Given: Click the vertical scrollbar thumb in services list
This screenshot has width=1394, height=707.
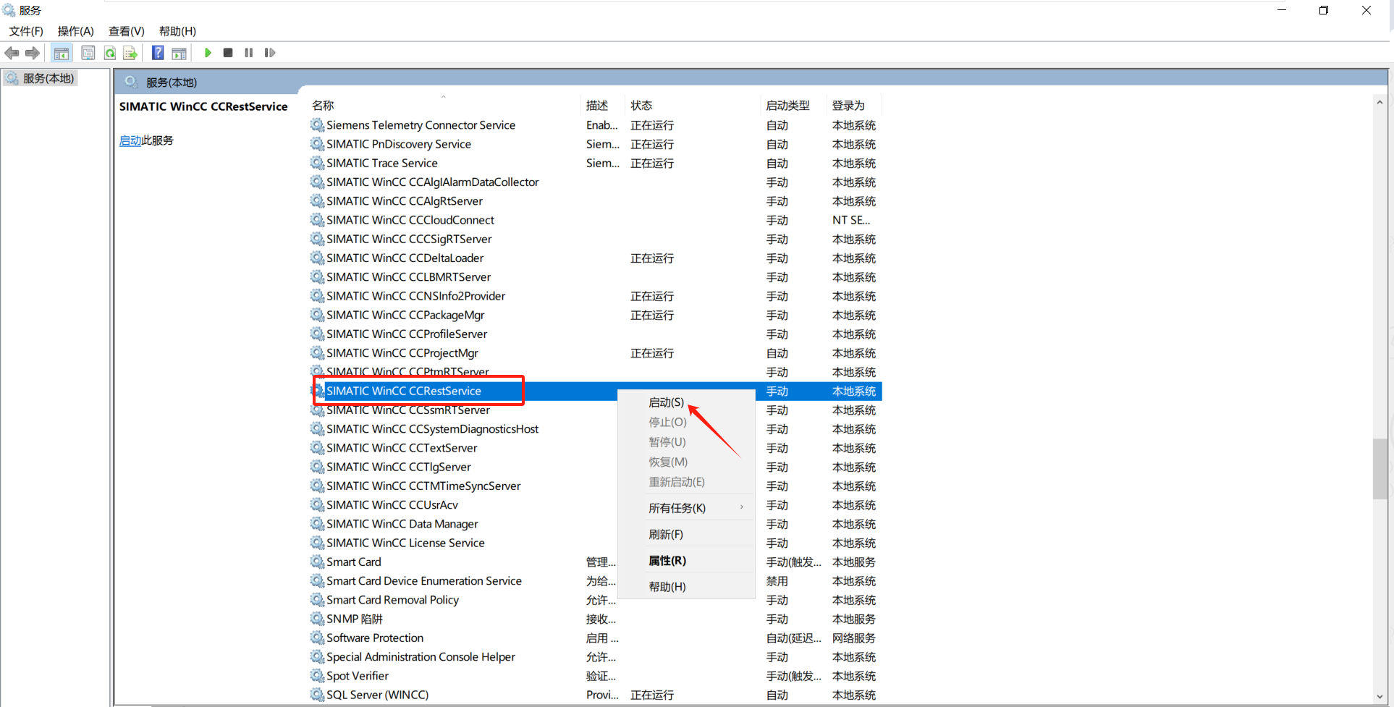Looking at the screenshot, I should coord(1380,468).
